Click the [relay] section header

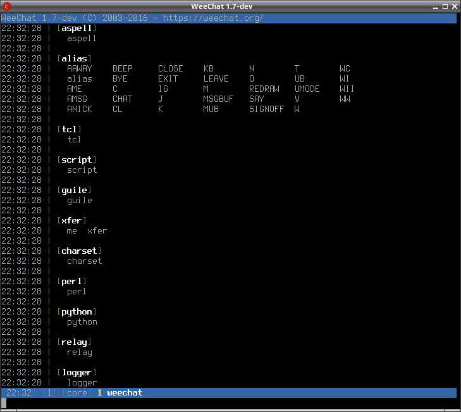coord(75,342)
